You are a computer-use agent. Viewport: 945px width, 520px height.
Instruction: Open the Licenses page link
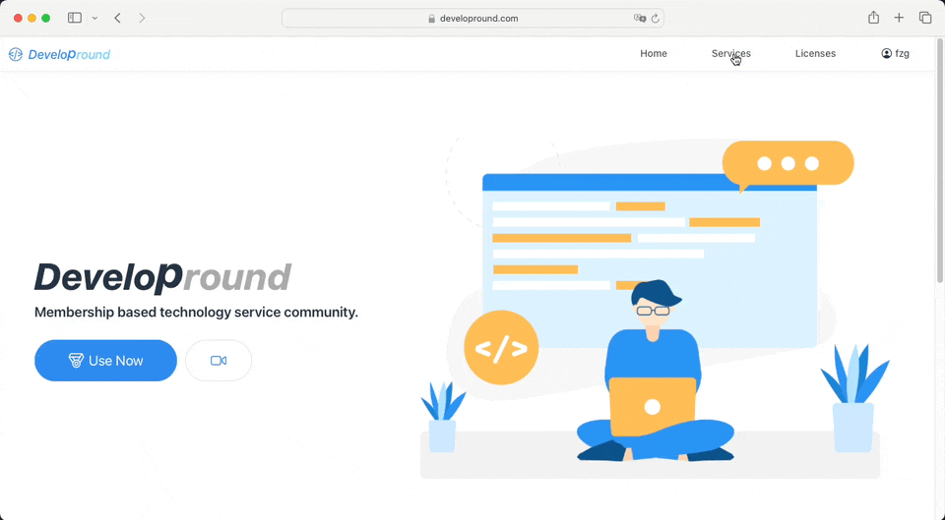tap(815, 54)
